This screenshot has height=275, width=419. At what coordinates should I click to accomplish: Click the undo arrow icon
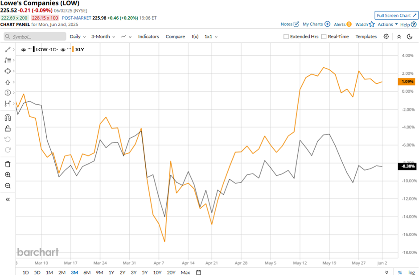point(8,139)
